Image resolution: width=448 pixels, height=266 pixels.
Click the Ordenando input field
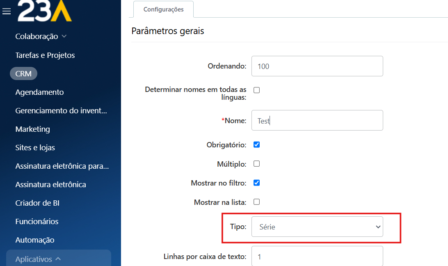[317, 66]
